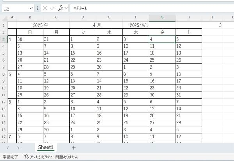The image size is (234, 161).
Task: Select the 日 weekday header cell
Action: 30,32
